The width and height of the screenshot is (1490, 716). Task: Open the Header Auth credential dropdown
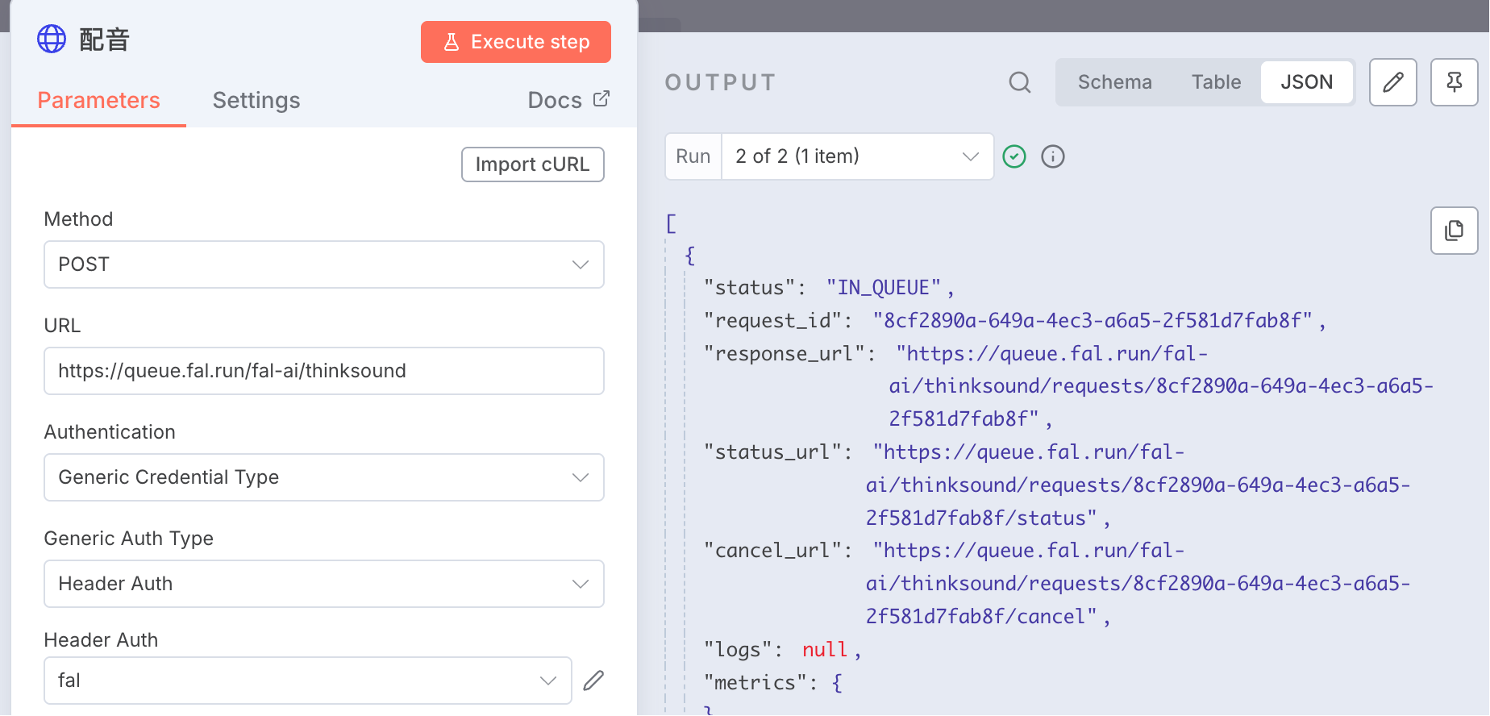tap(308, 681)
